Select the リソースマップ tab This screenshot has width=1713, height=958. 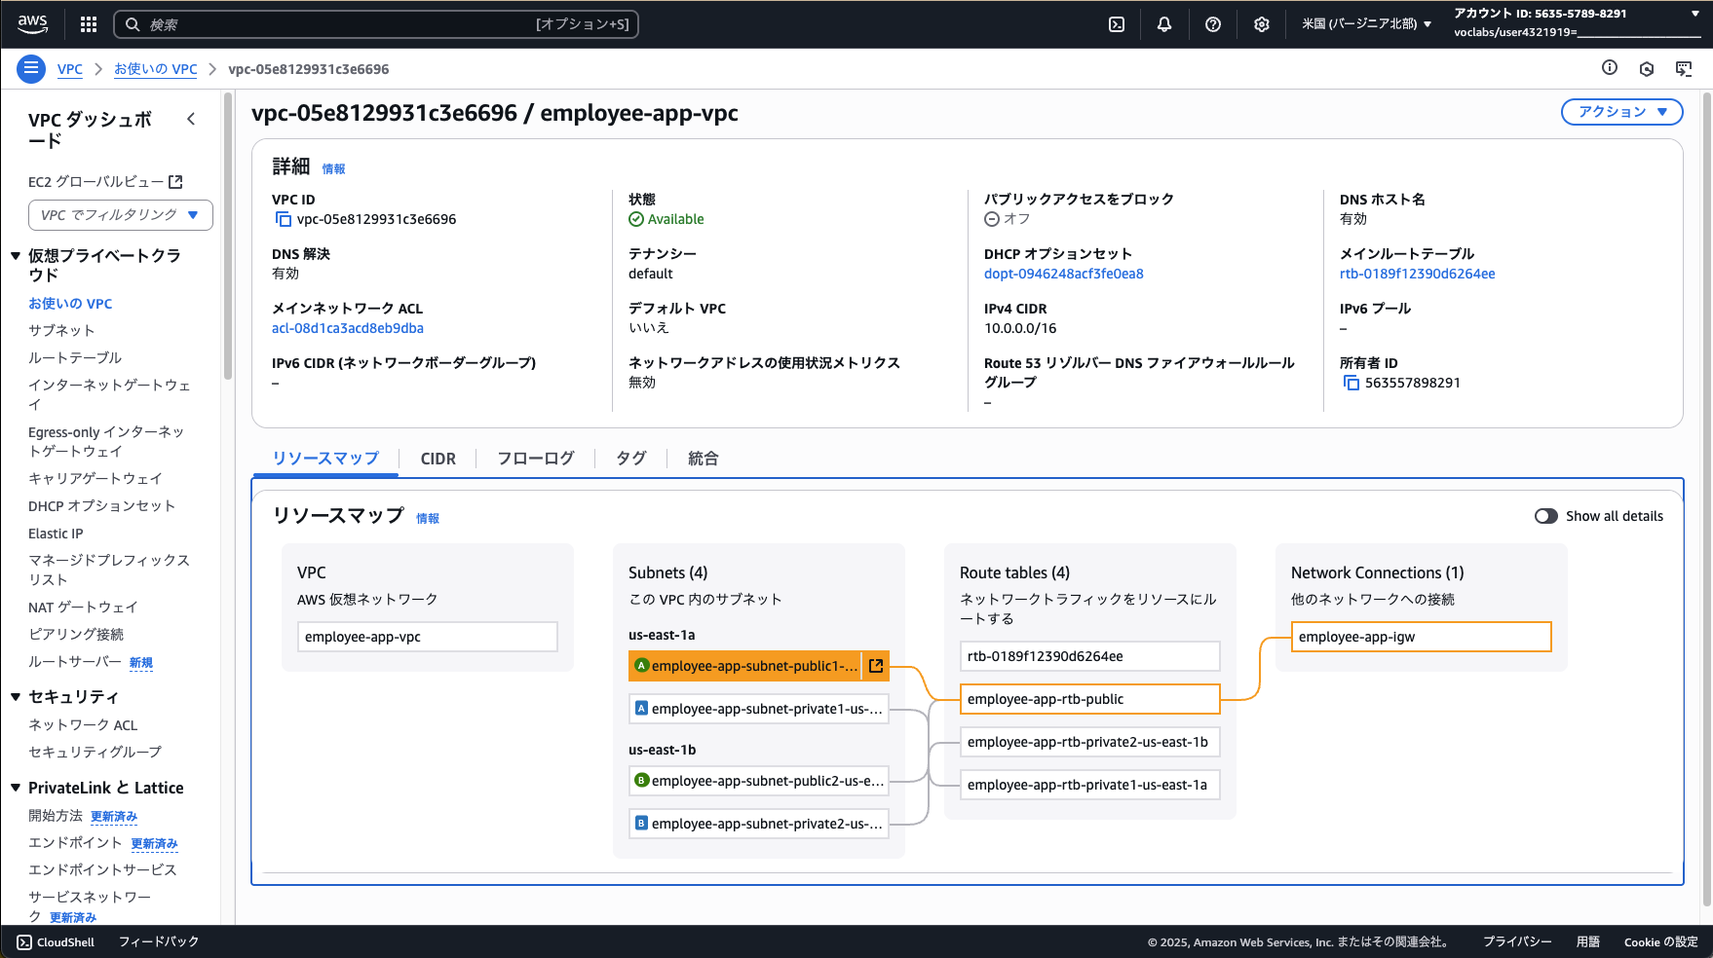click(x=325, y=459)
